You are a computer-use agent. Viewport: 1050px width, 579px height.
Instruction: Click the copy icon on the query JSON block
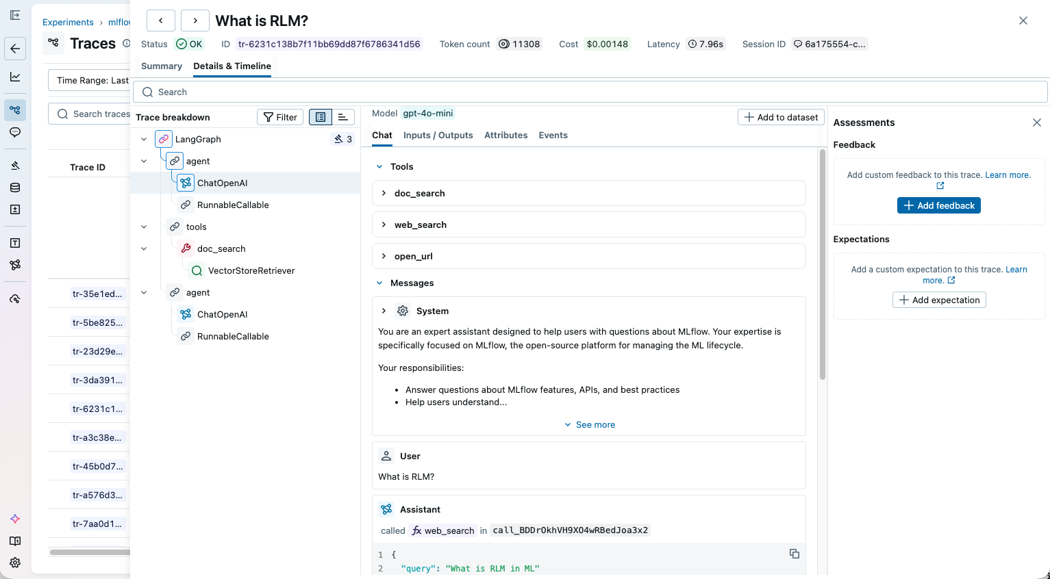(794, 554)
